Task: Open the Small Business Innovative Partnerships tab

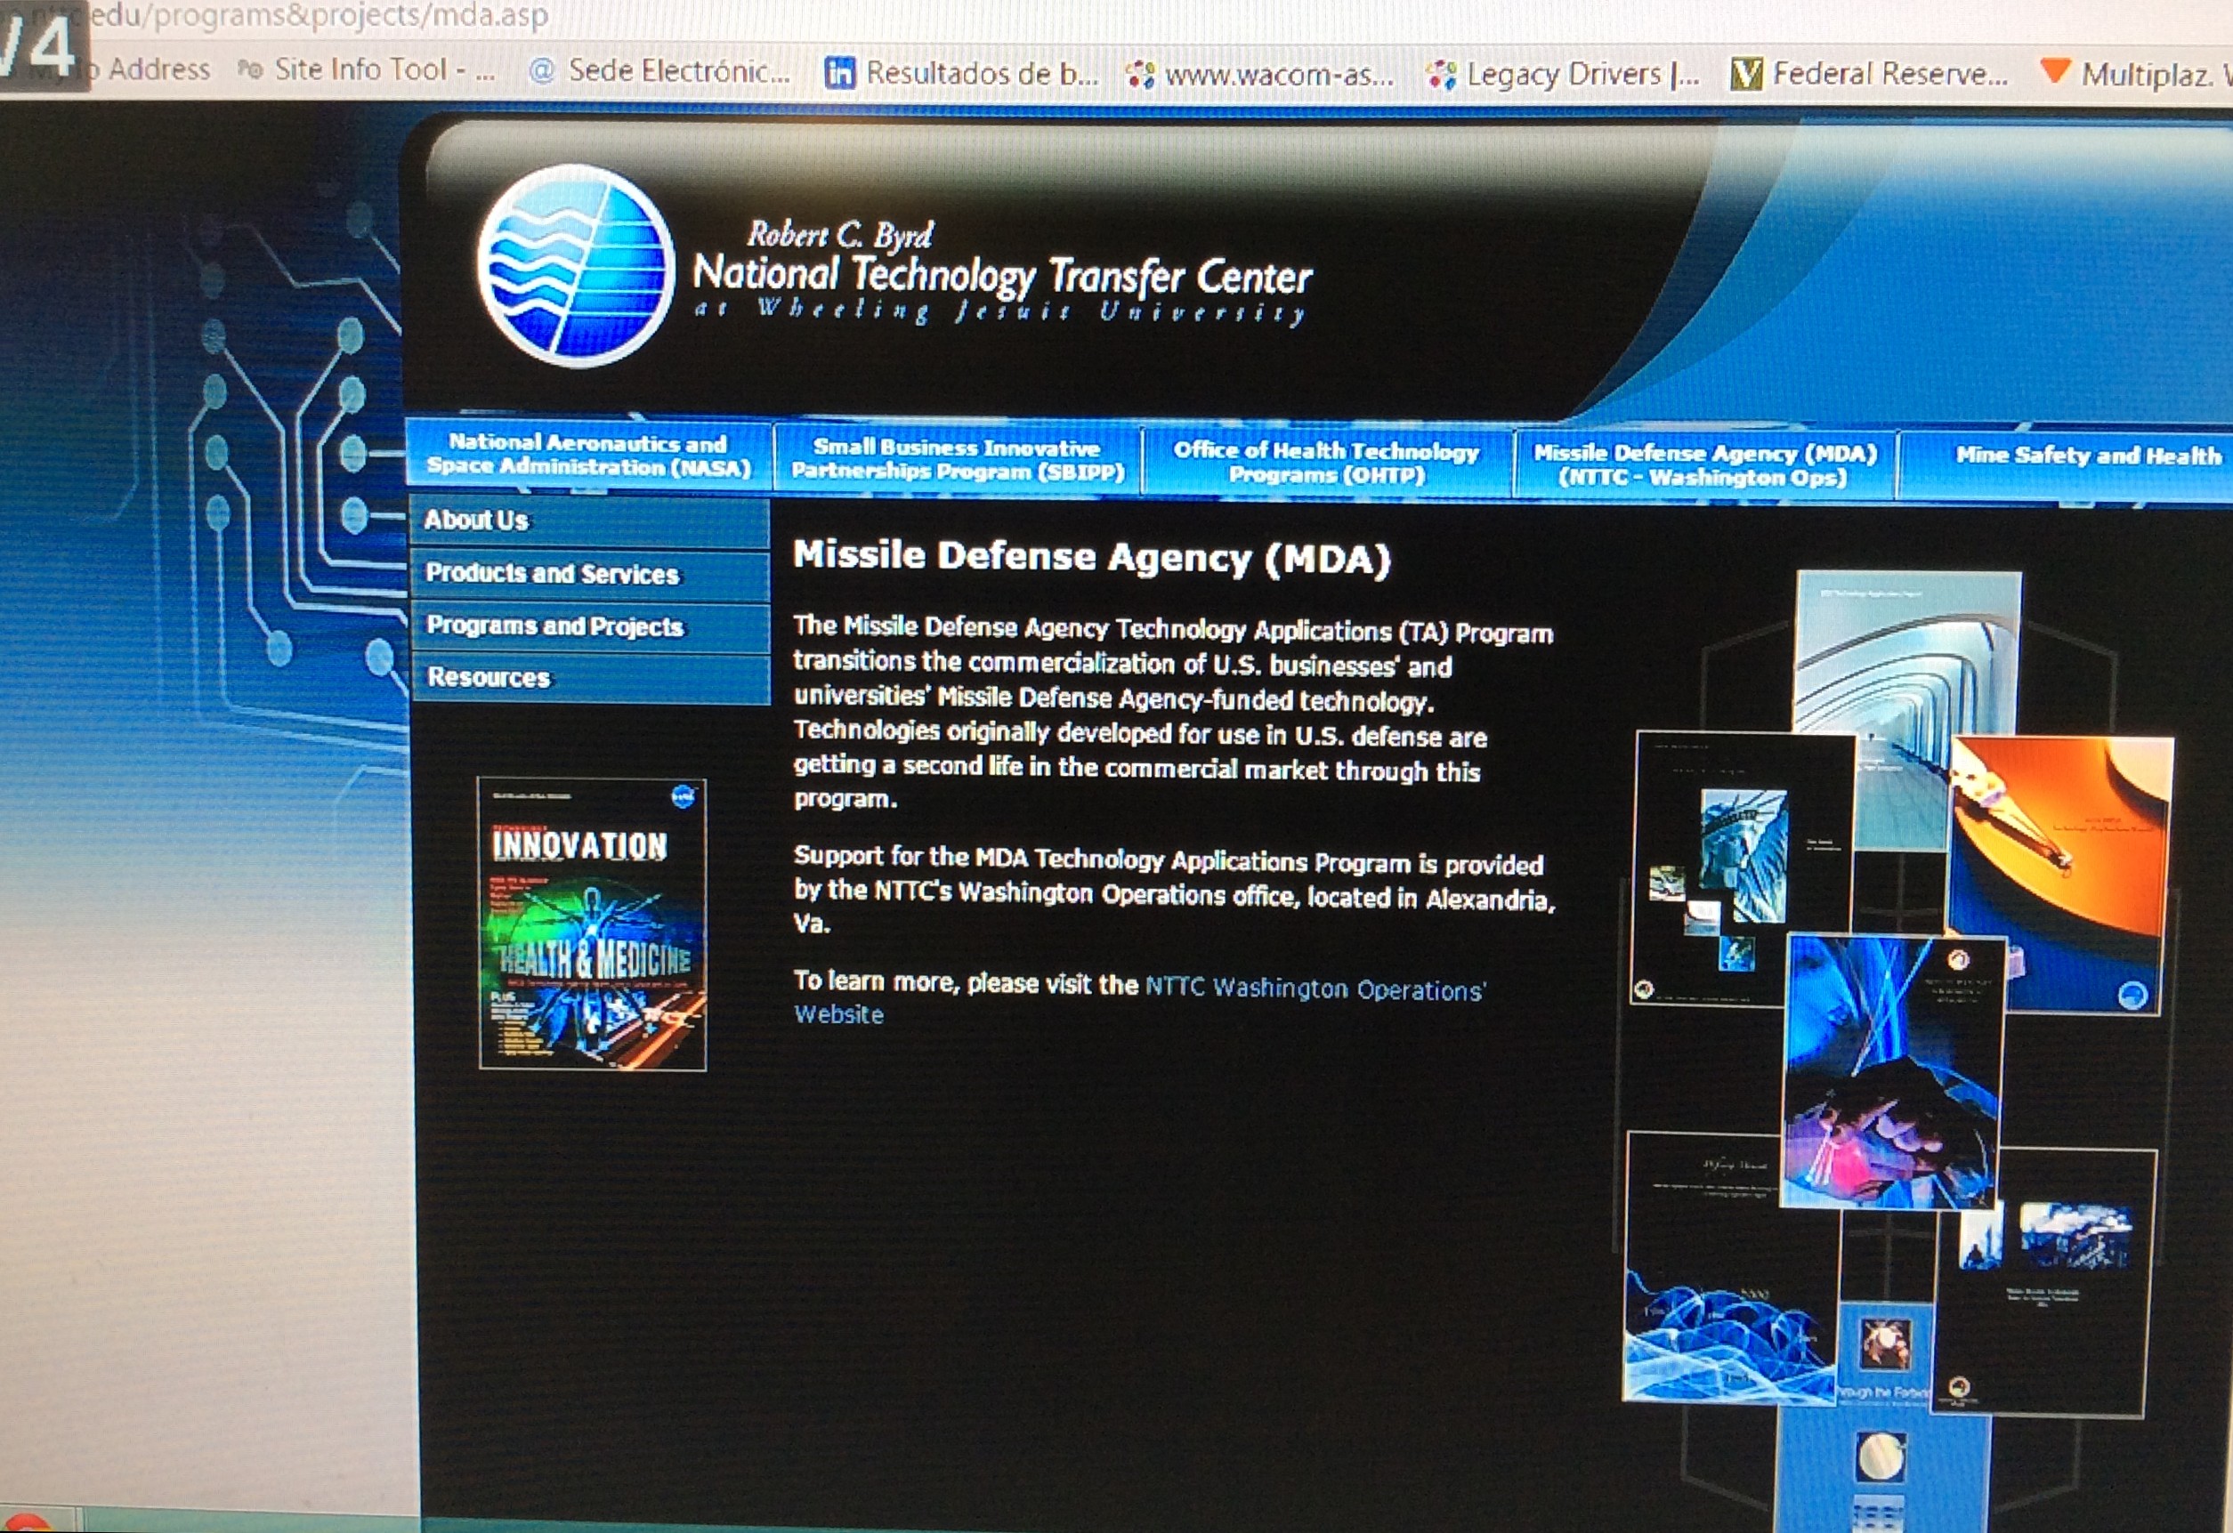Action: [x=957, y=459]
